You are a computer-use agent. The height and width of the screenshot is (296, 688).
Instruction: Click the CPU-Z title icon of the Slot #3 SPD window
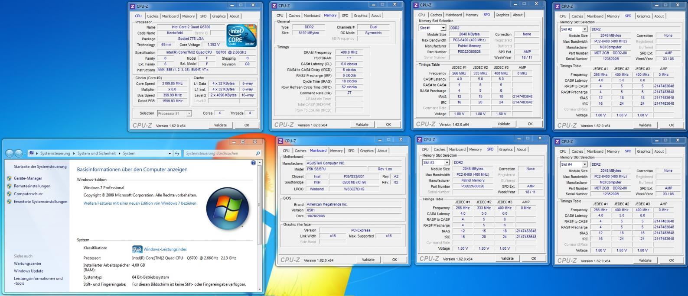point(419,140)
